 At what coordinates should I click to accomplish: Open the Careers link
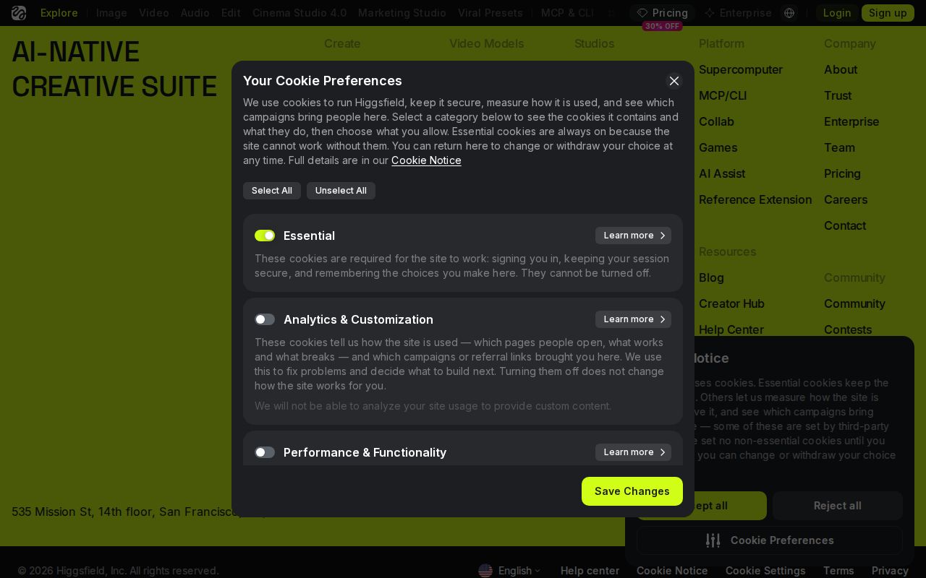pos(846,199)
